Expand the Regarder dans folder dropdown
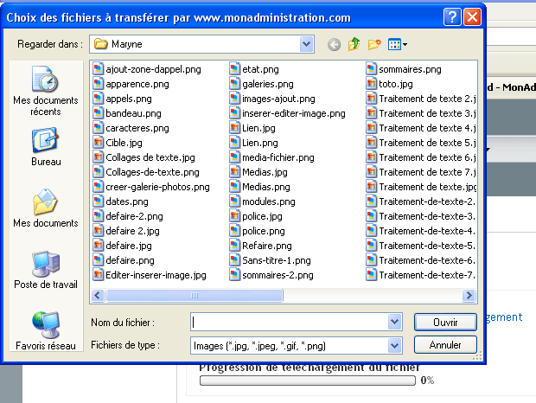This screenshot has width=536, height=403. click(307, 43)
